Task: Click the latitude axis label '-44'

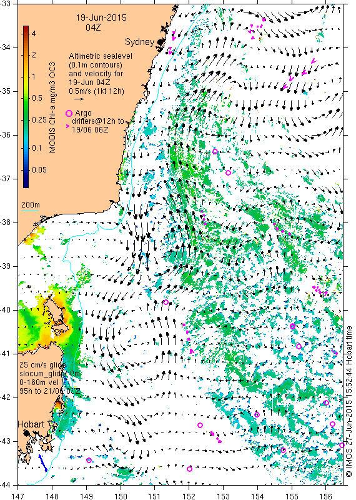Action: (6, 485)
